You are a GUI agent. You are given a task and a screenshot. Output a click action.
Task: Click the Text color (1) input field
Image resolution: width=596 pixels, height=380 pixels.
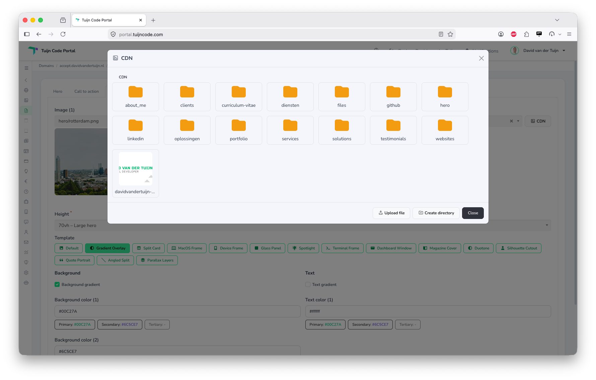[428, 311]
